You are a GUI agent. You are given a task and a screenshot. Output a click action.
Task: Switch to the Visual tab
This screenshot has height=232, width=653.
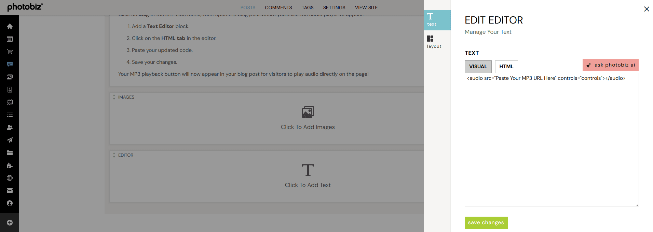pyautogui.click(x=478, y=67)
